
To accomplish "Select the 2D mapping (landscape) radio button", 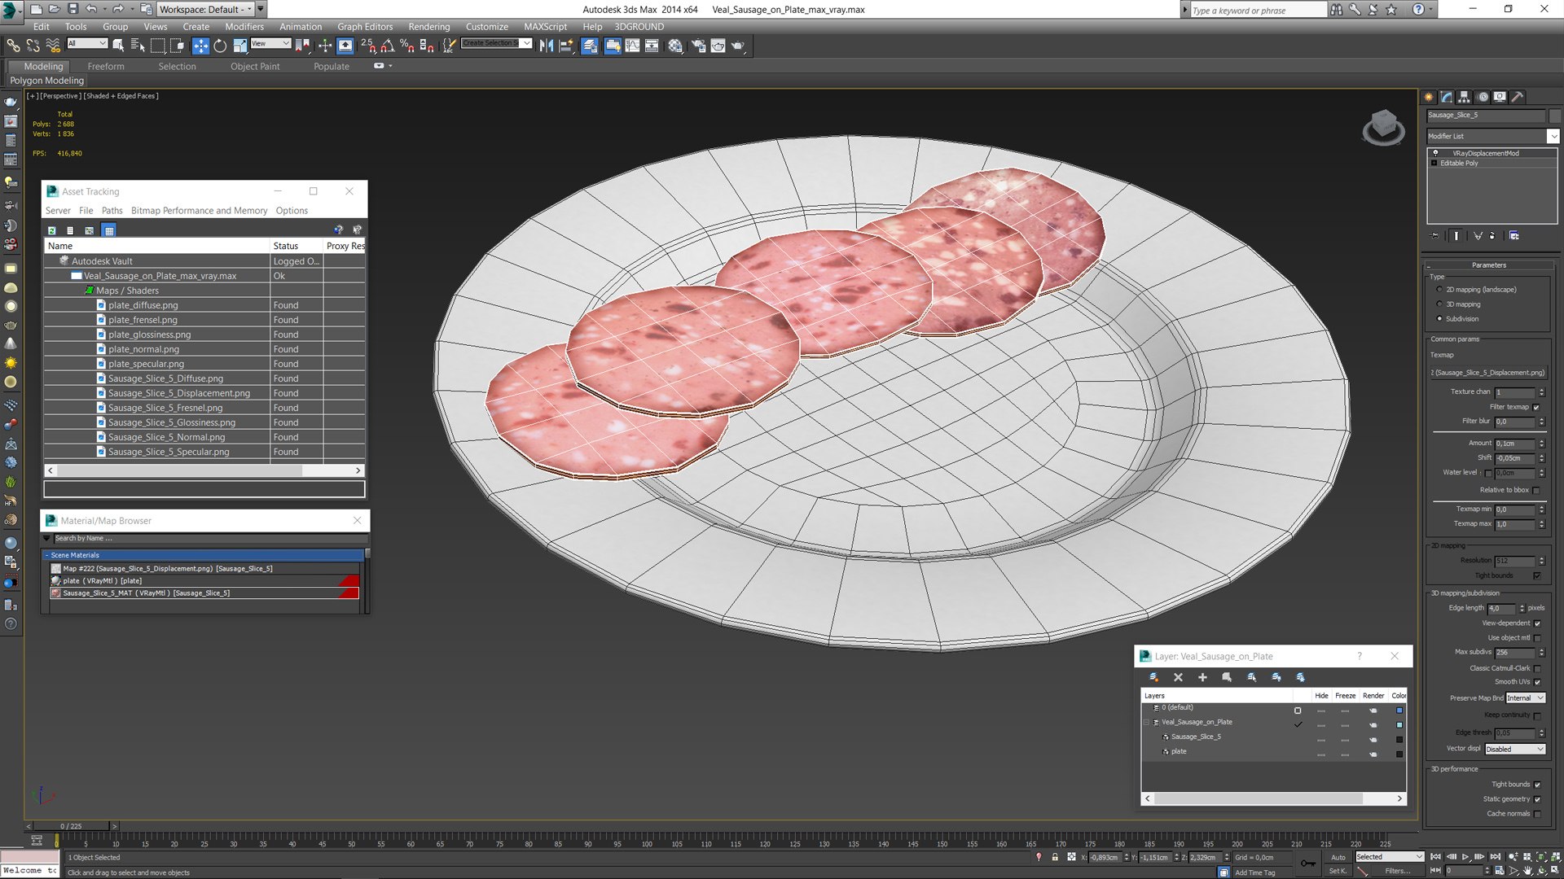I will coord(1439,290).
